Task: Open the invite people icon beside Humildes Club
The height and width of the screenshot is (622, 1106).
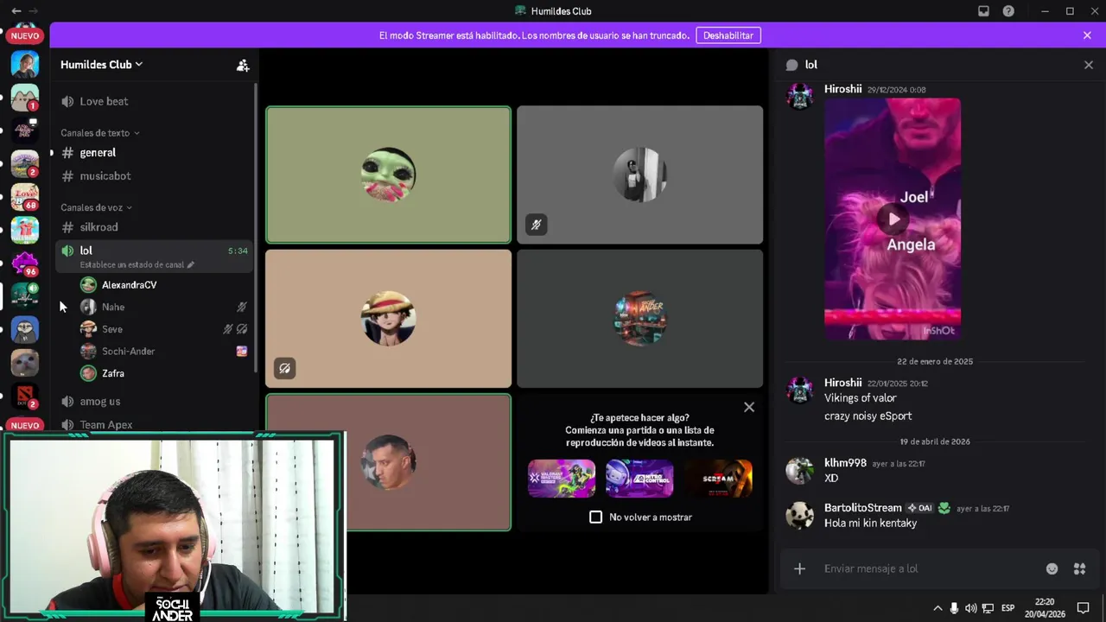Action: (243, 65)
